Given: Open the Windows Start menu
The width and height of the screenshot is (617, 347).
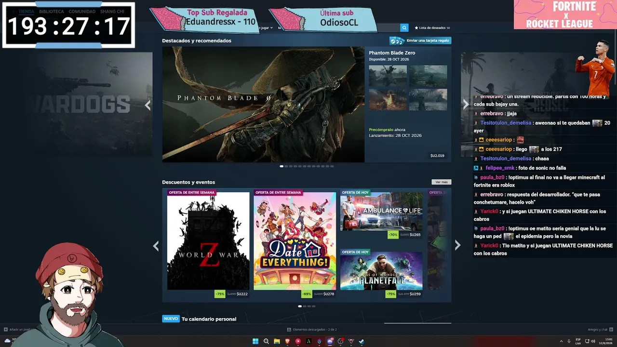Looking at the screenshot, I should tap(255, 341).
